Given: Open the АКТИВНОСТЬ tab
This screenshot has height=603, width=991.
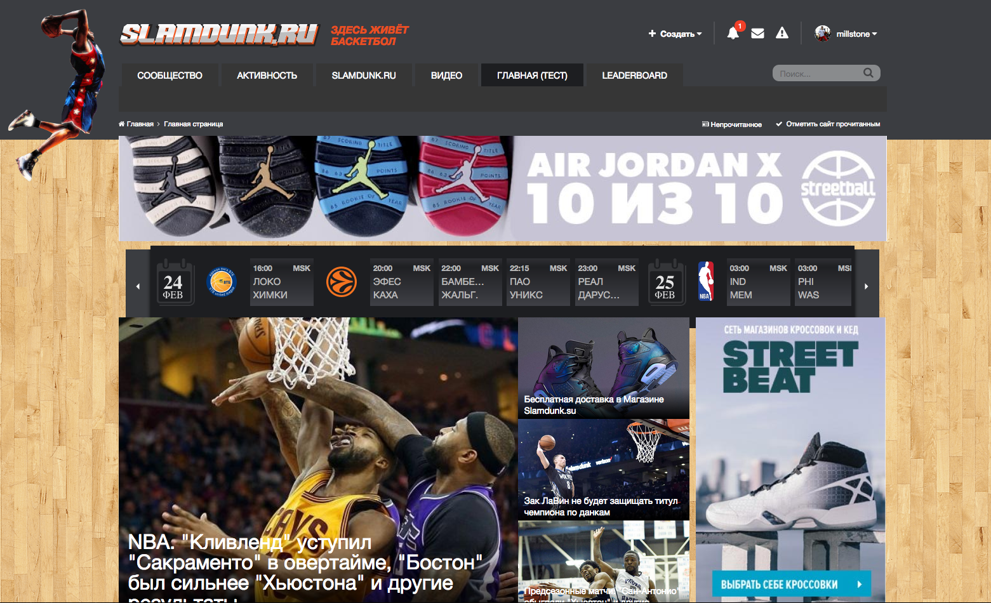Looking at the screenshot, I should click(267, 75).
